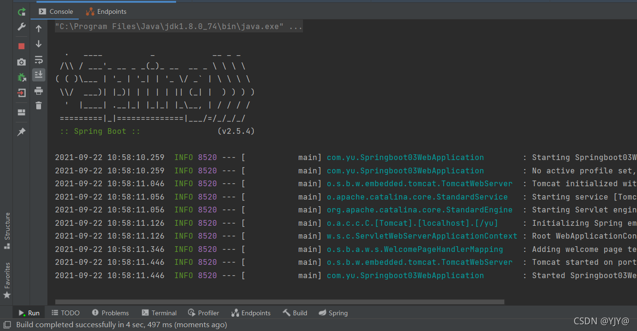Open the Problems tool window
This screenshot has height=331, width=637.
point(110,313)
